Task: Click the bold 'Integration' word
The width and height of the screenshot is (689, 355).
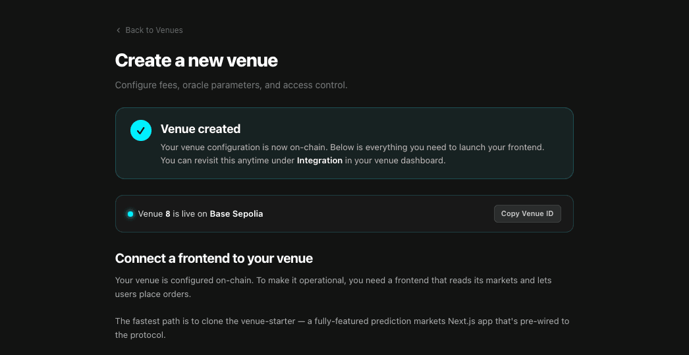Action: pyautogui.click(x=319, y=160)
